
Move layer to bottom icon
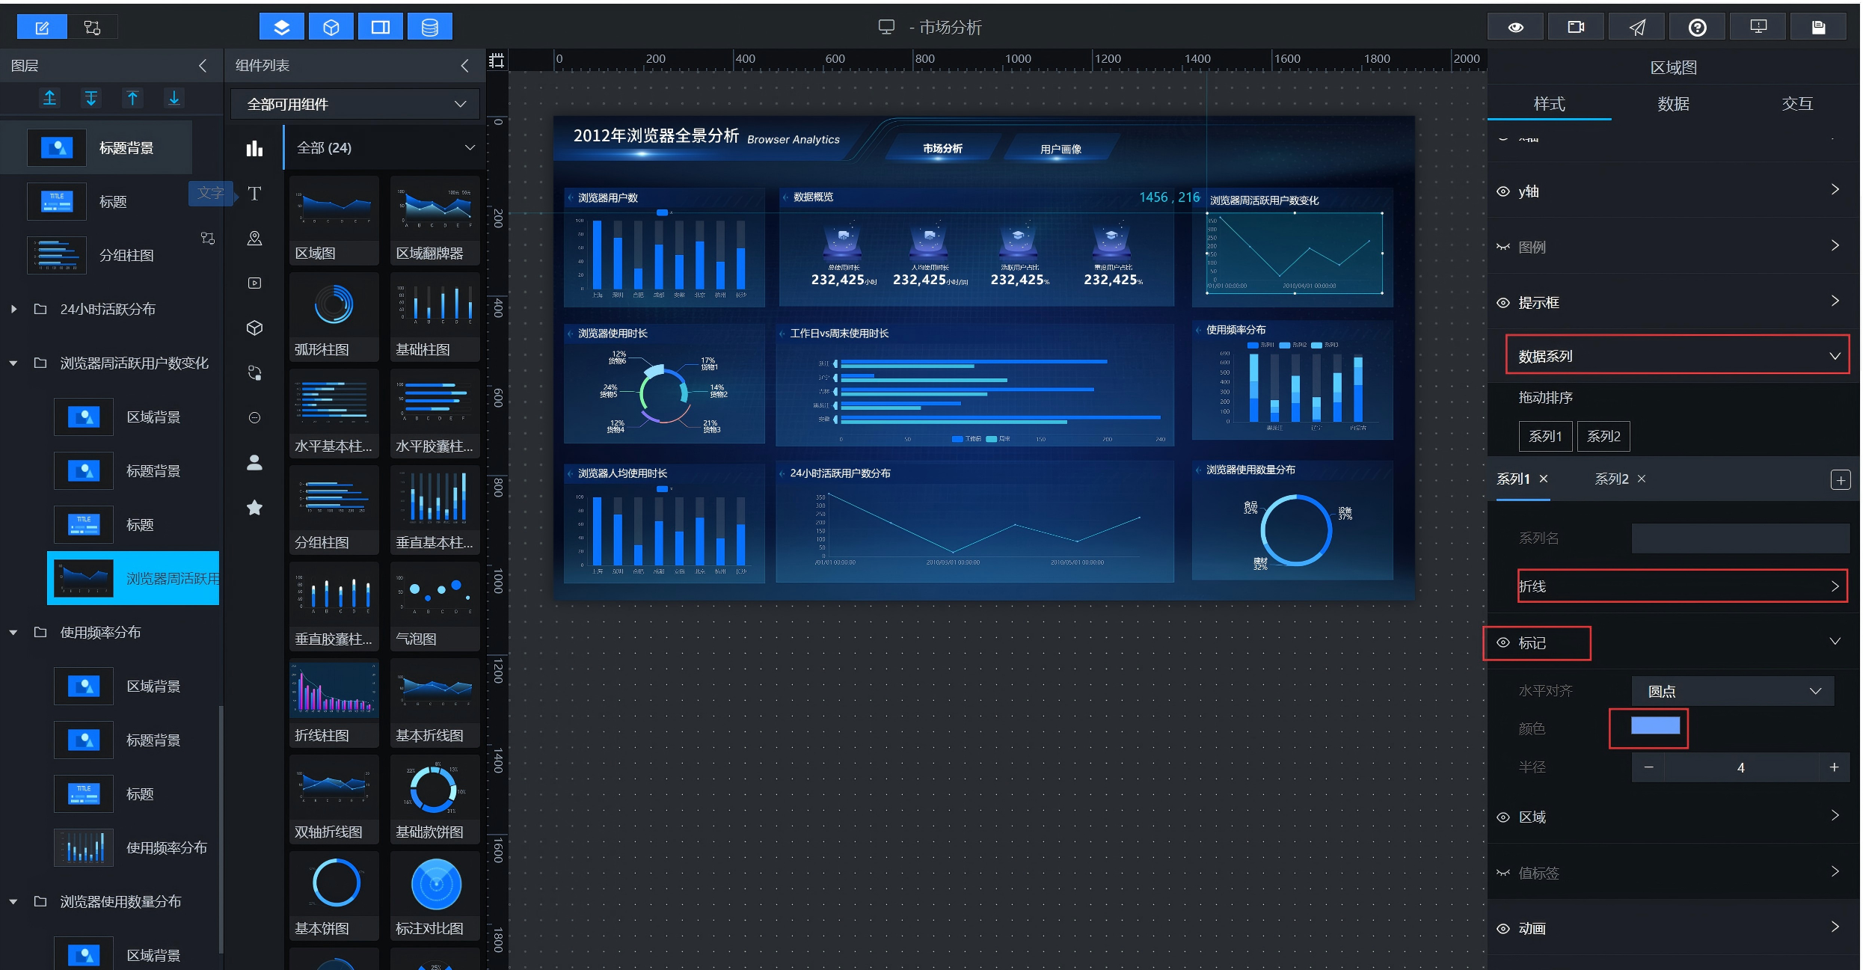(91, 98)
